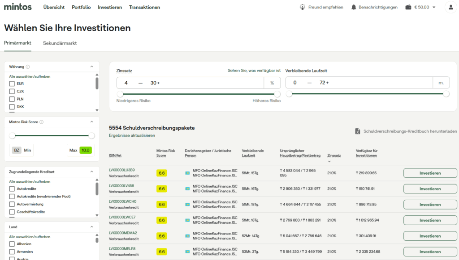Click the Freund empfehlen gift icon
Screen dimensions: 459x260
tap(303, 7)
